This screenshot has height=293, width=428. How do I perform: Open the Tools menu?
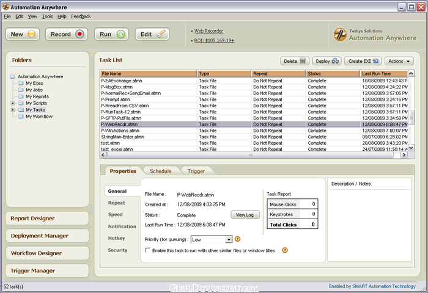(48, 16)
